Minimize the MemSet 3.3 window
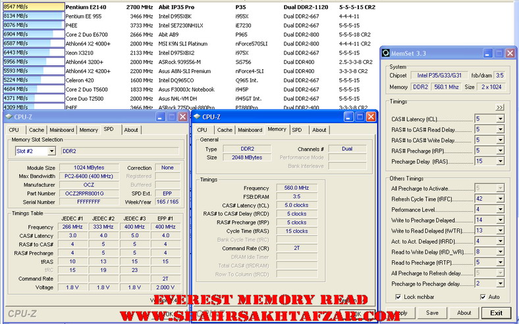The width and height of the screenshot is (519, 324). (x=487, y=53)
